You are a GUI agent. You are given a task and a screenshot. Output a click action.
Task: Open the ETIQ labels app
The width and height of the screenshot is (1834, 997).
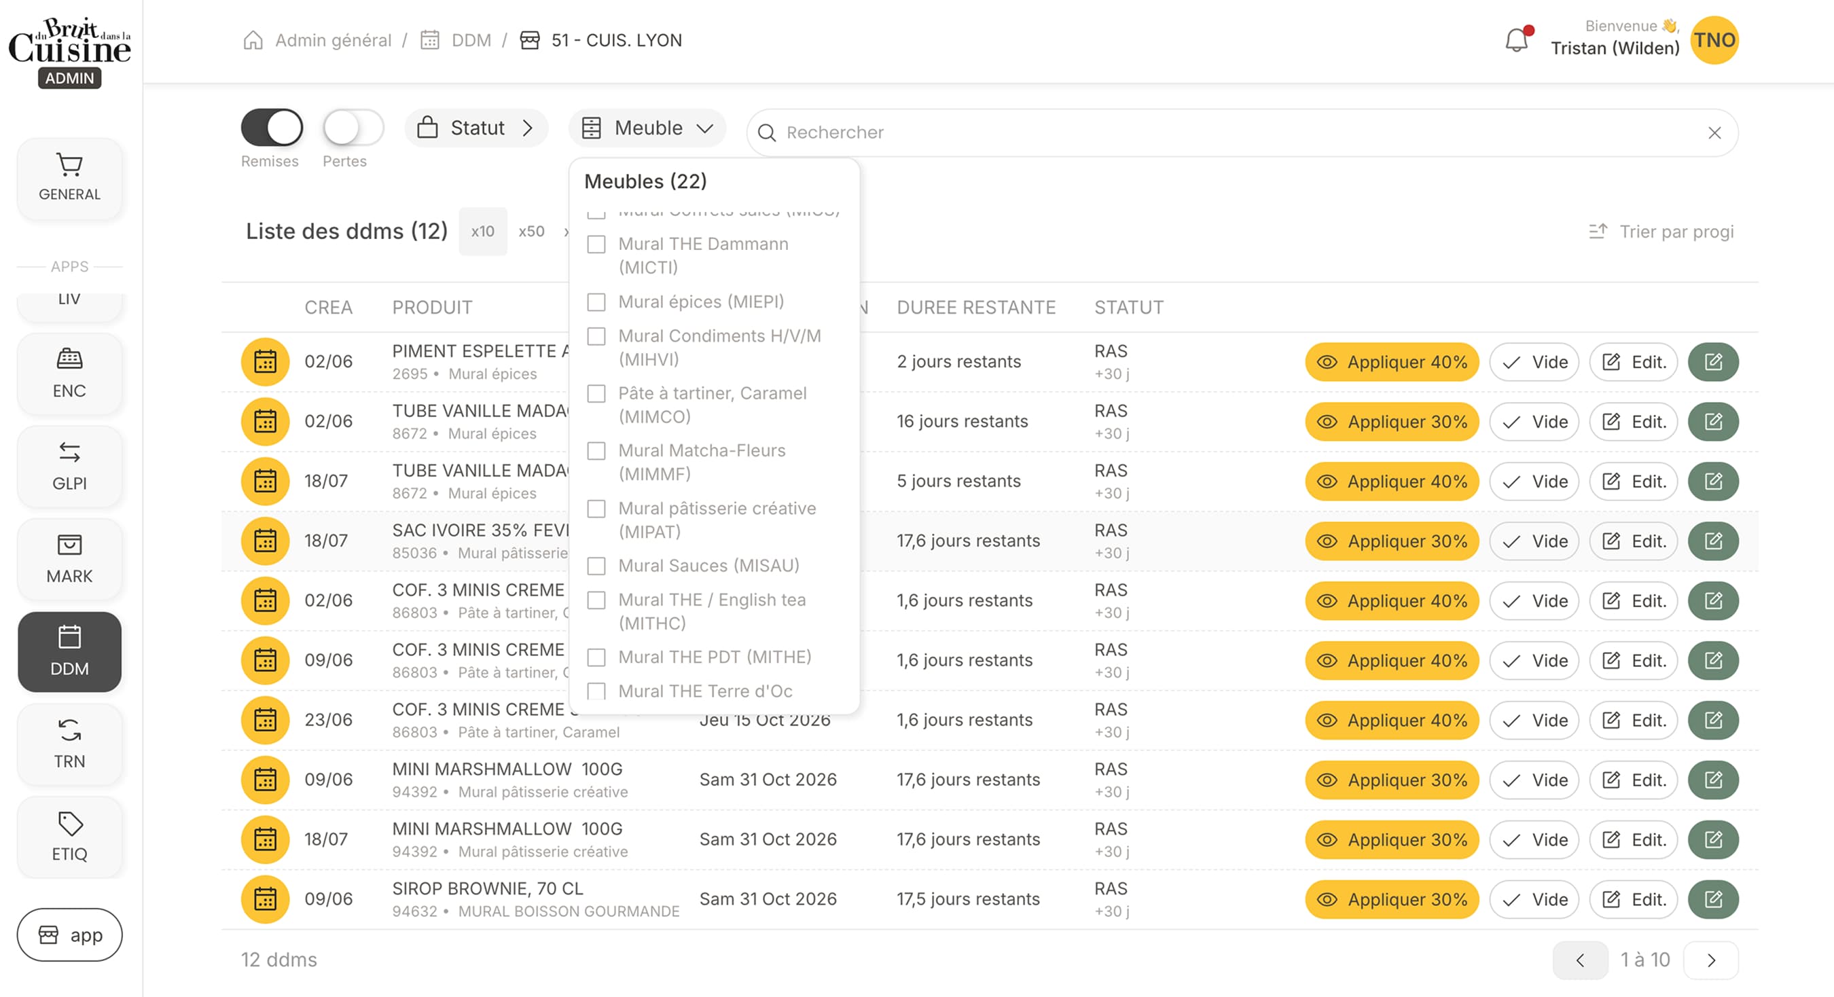pyautogui.click(x=70, y=837)
